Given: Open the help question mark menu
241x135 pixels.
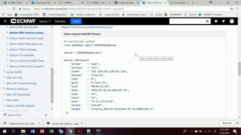Looking at the screenshot, I should pyautogui.click(x=216, y=21).
